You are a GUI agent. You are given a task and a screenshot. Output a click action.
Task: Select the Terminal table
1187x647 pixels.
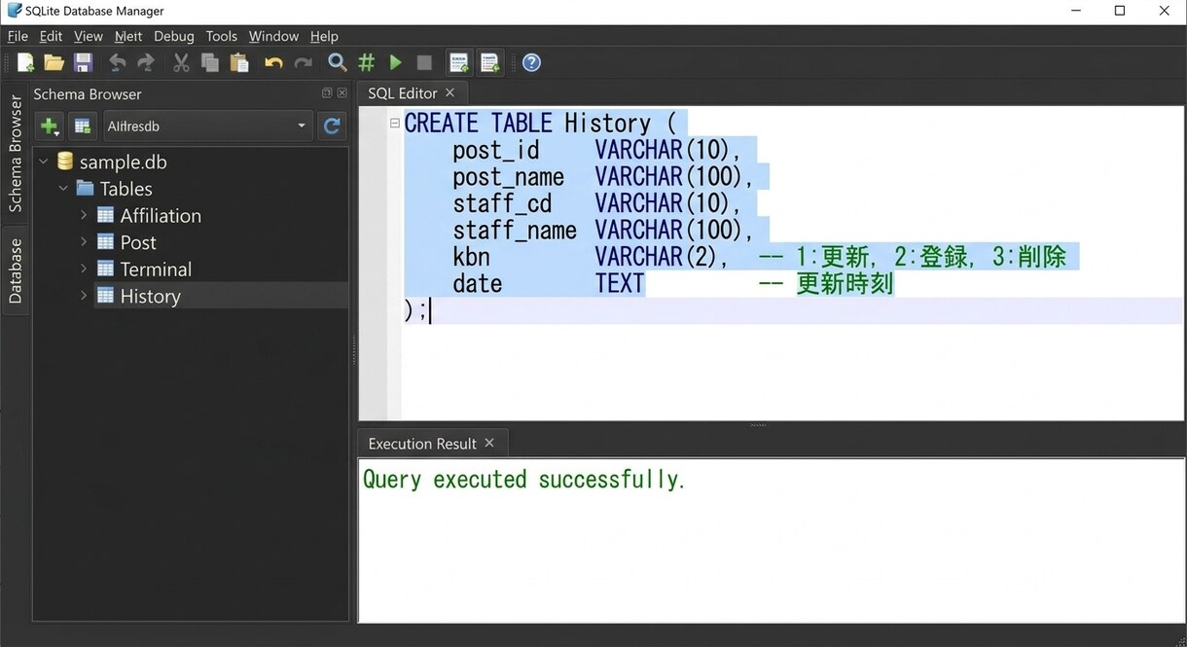point(156,269)
